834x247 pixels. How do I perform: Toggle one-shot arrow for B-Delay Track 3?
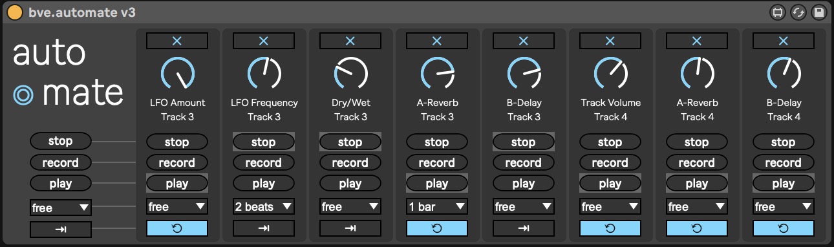click(524, 228)
